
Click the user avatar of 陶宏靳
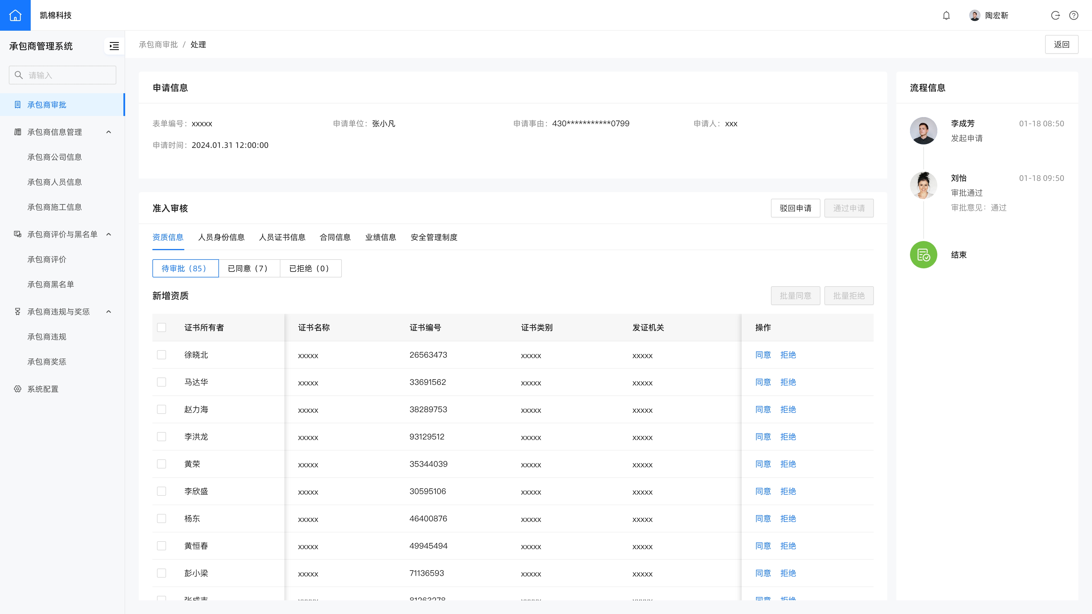click(x=975, y=16)
